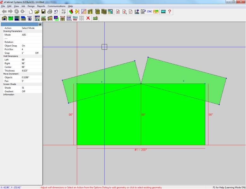Open the Reports menu
Image resolution: width=246 pixels, height=189 pixels.
(x=41, y=6)
